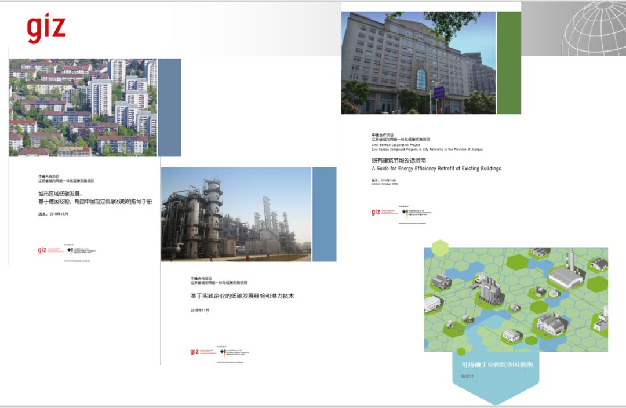626x408 pixels.
Task: Click "A Guide for Energy Efficiency Retrofit" title
Action: click(436, 169)
